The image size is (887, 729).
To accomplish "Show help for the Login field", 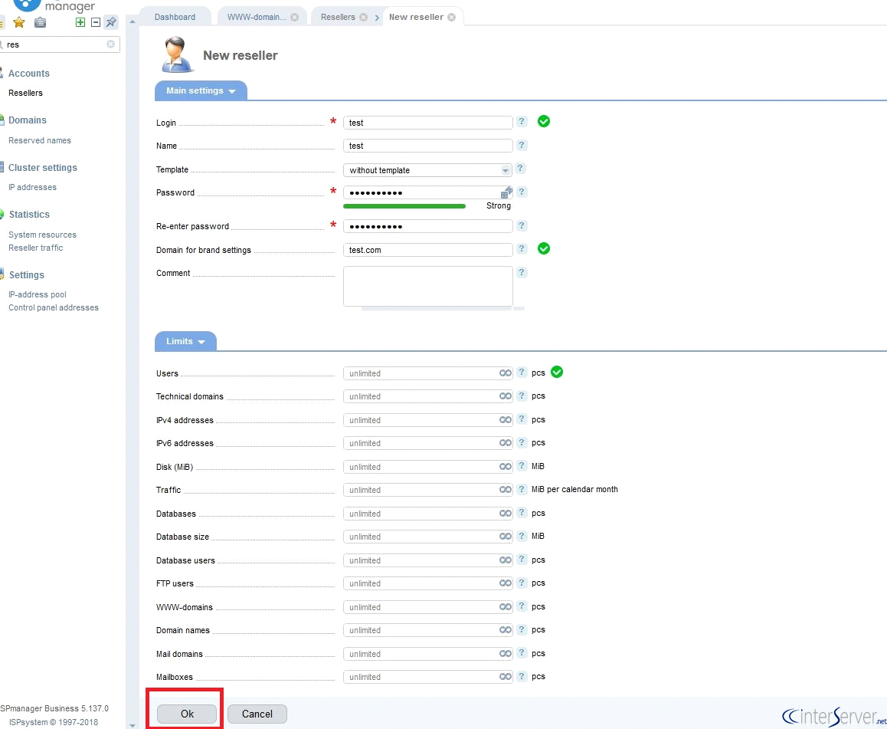I will click(x=522, y=122).
